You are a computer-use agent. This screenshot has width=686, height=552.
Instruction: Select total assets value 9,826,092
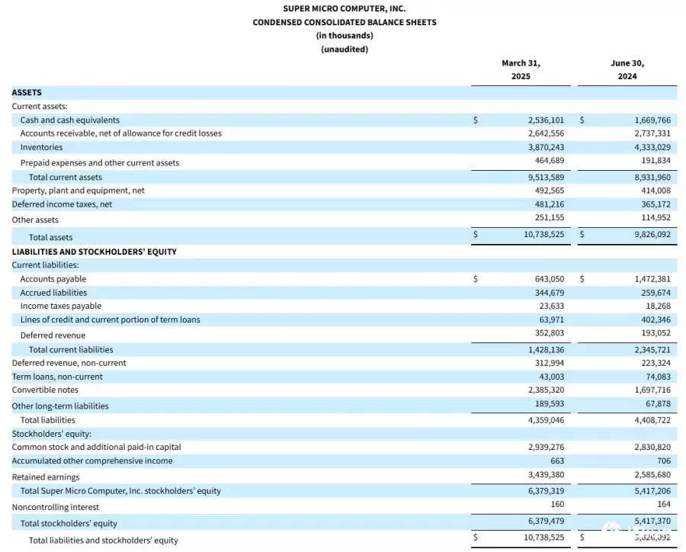point(652,234)
